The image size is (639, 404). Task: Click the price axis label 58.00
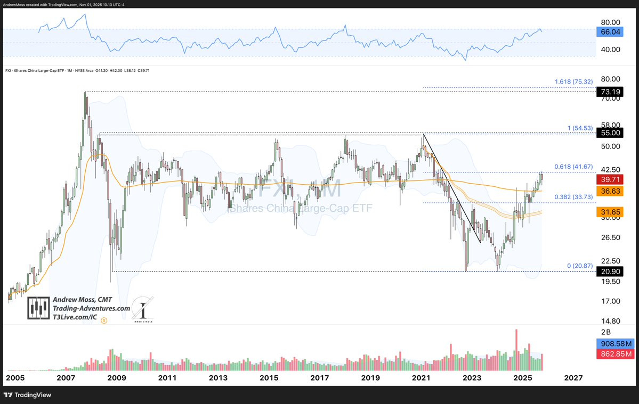click(x=610, y=125)
